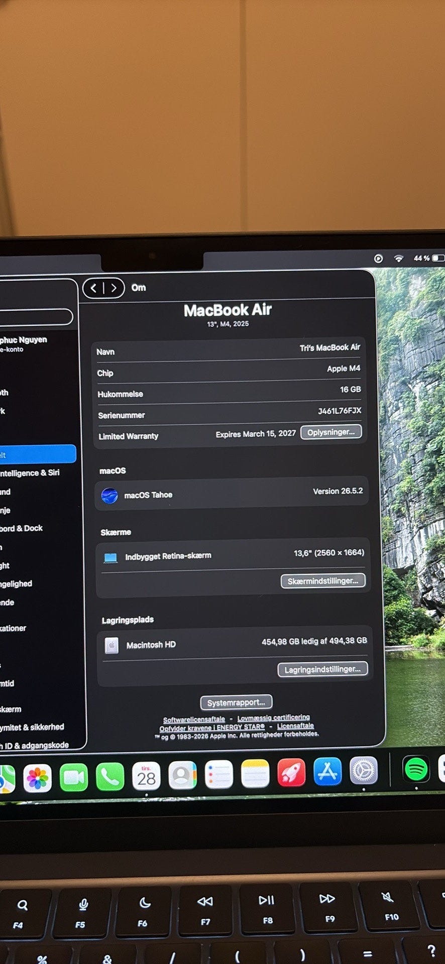
Task: Click the battery icon at 44 %
Action: (438, 258)
